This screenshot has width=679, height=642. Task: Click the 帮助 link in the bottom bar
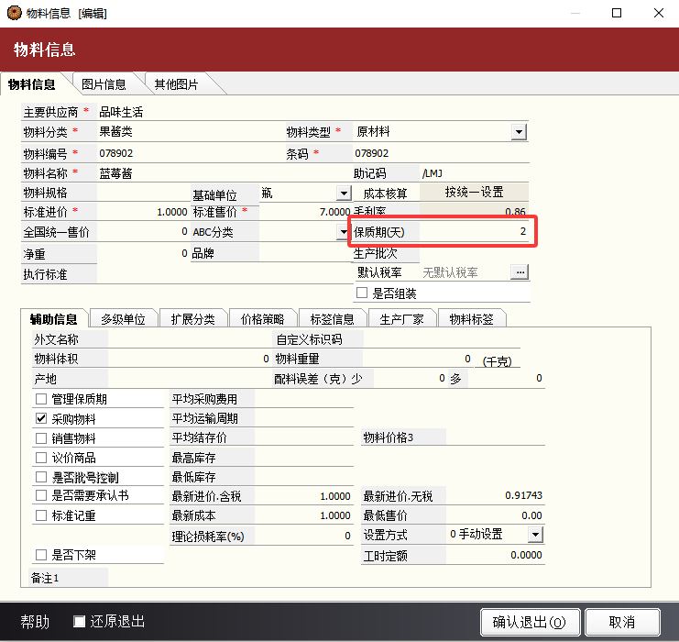coord(35,622)
